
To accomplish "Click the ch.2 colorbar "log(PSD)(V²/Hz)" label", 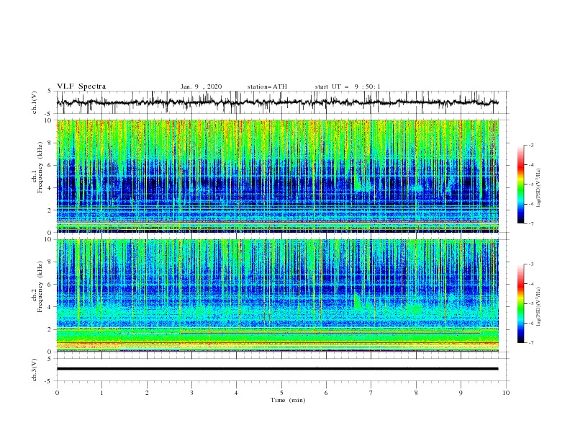I will 538,307.
